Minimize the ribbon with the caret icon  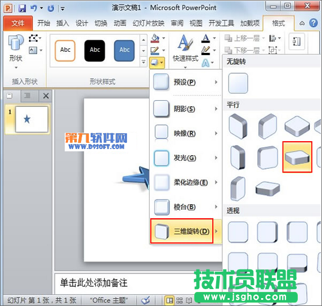click(302, 23)
